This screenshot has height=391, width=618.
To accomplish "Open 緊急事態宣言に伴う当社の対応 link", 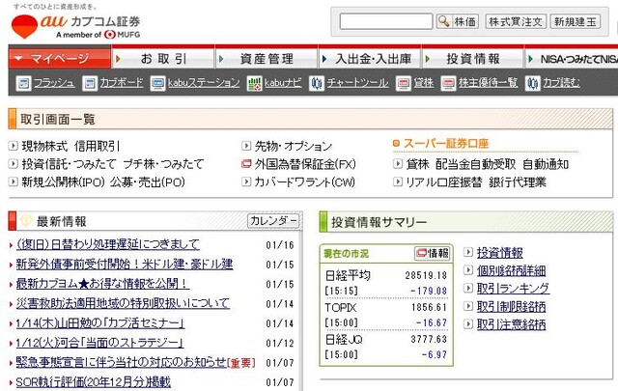I will (121, 362).
